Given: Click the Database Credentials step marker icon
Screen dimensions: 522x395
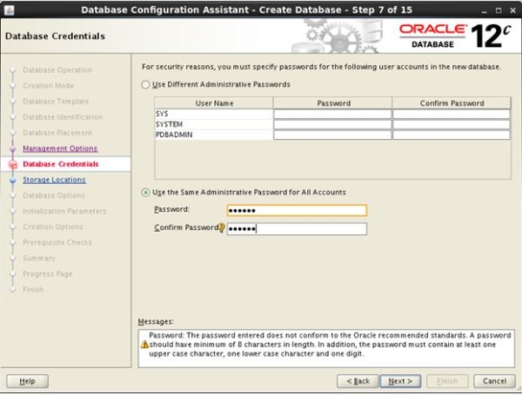Looking at the screenshot, I should tap(13, 164).
